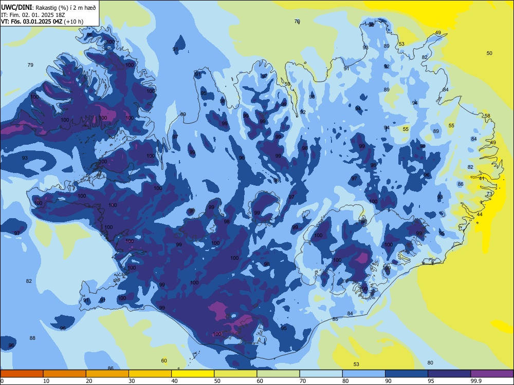This screenshot has height=385, width=514.
Task: Click the map value '41' in the eastern fjords
Action: coord(482,179)
